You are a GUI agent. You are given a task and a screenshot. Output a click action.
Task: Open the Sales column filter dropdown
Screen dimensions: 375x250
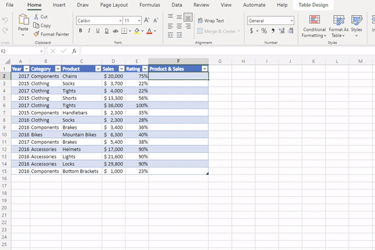point(121,69)
